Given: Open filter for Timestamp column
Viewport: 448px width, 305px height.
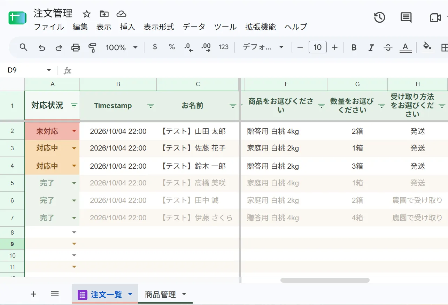Looking at the screenshot, I should click(x=151, y=106).
